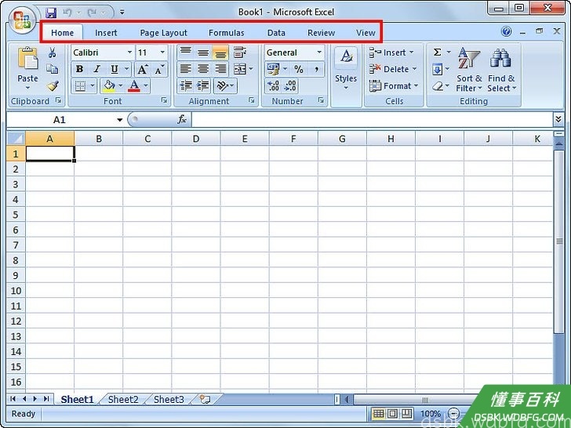The image size is (571, 428).
Task: Middle align cell contents
Action: (x=203, y=52)
